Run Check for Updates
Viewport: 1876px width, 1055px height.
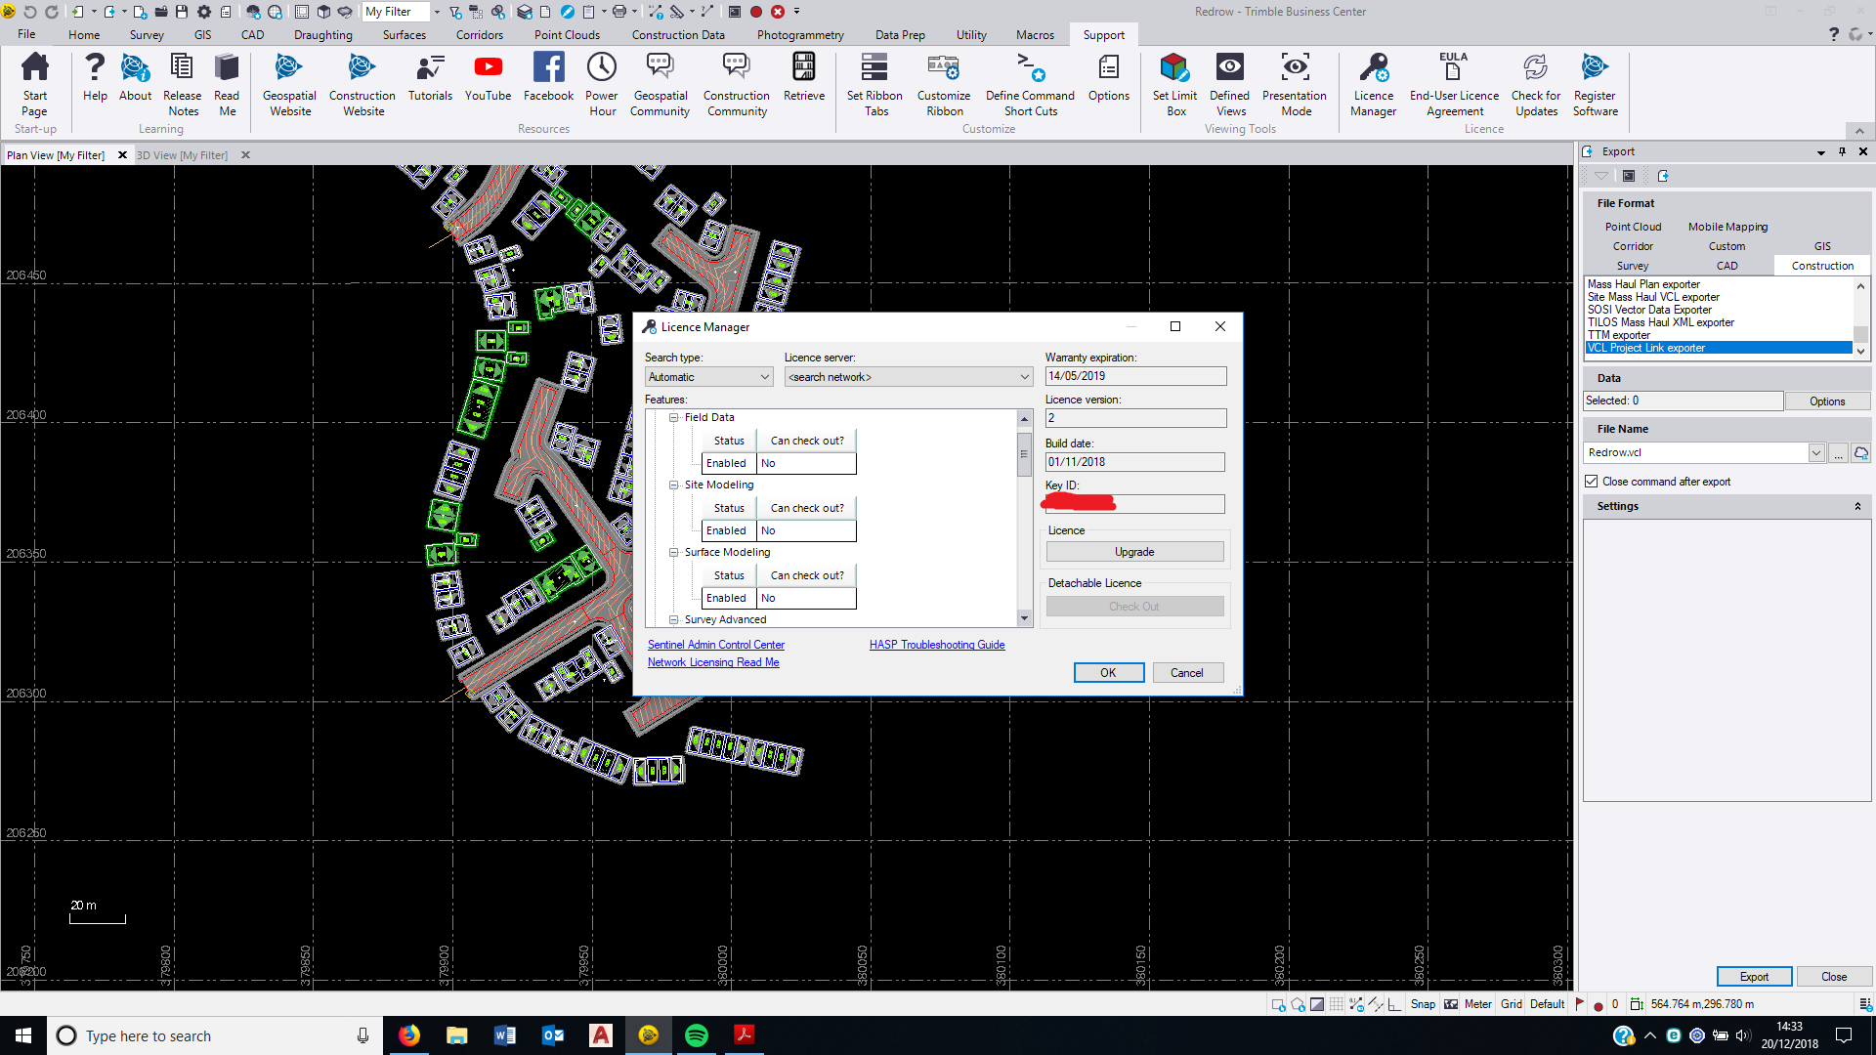(x=1535, y=83)
